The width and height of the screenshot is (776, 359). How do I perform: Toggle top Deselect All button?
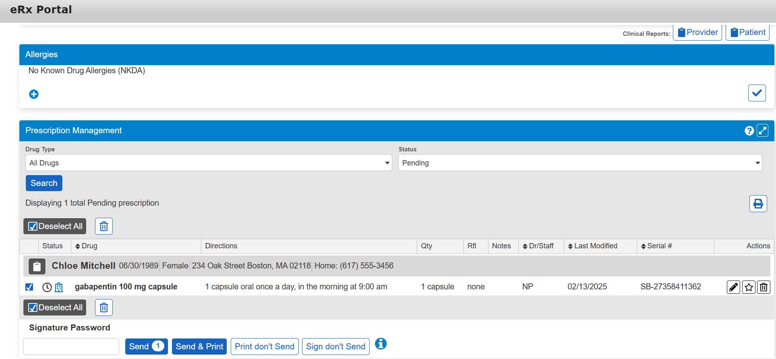point(55,226)
